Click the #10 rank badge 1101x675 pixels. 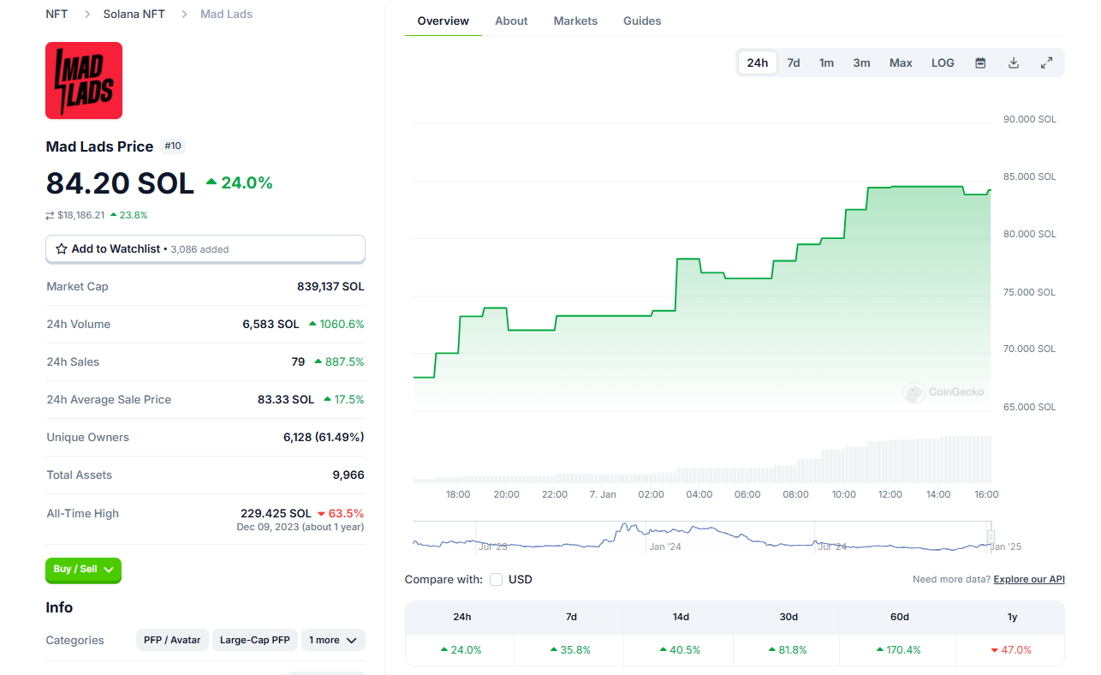tap(173, 146)
